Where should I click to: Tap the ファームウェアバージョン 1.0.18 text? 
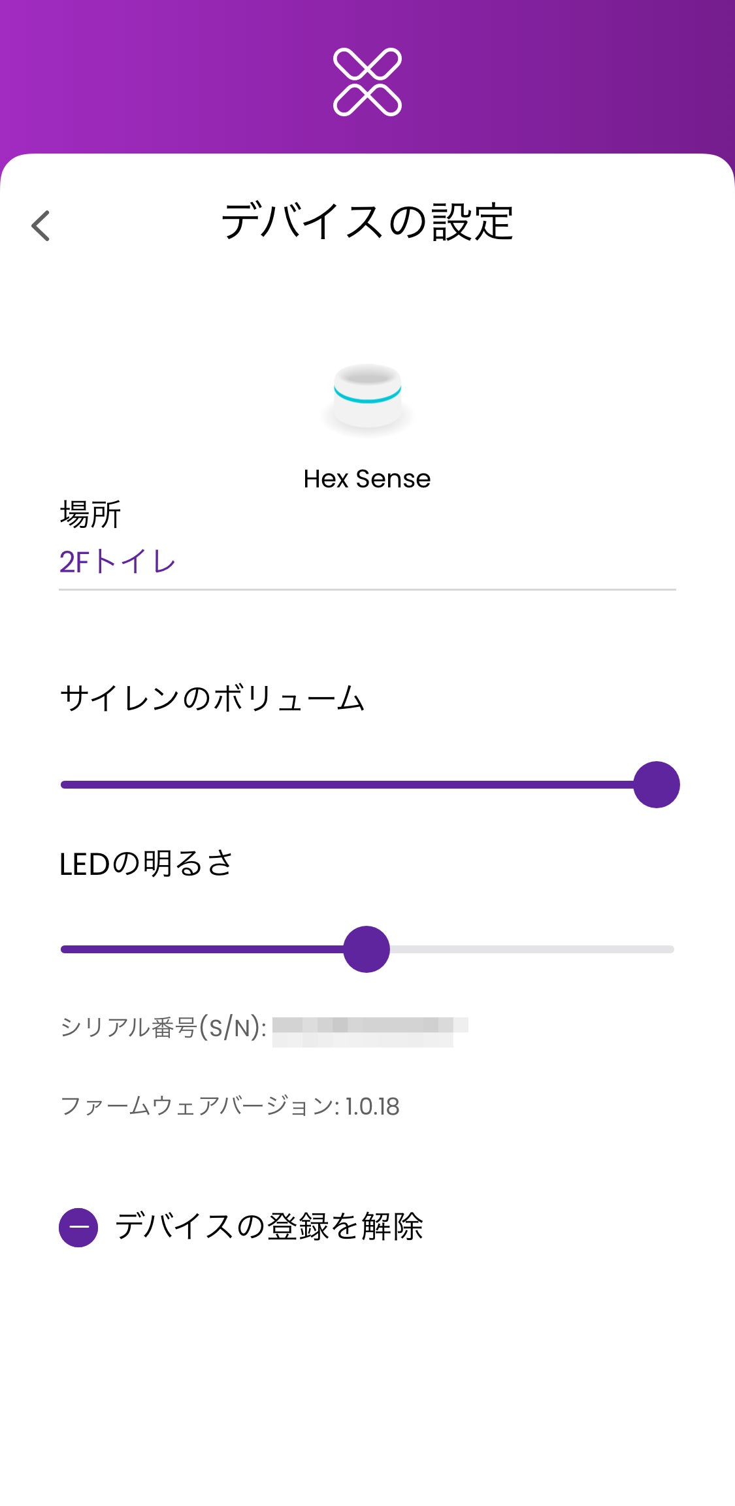coord(230,1106)
